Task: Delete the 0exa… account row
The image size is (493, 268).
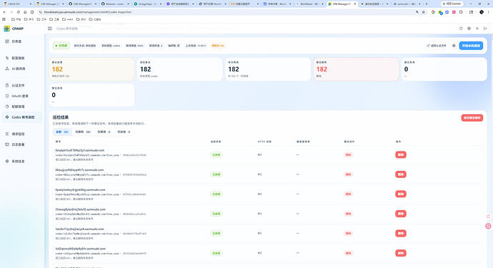Action: click(x=401, y=155)
